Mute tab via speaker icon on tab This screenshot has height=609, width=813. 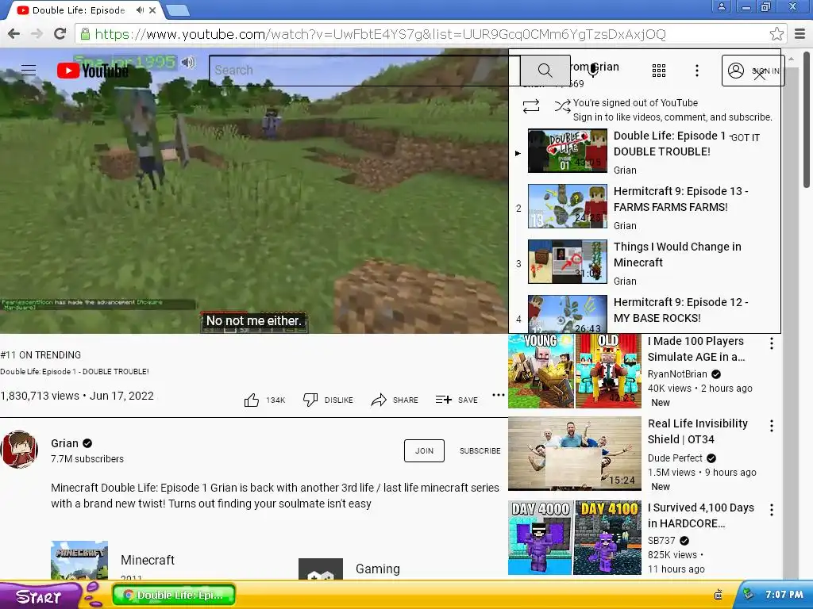pyautogui.click(x=140, y=10)
